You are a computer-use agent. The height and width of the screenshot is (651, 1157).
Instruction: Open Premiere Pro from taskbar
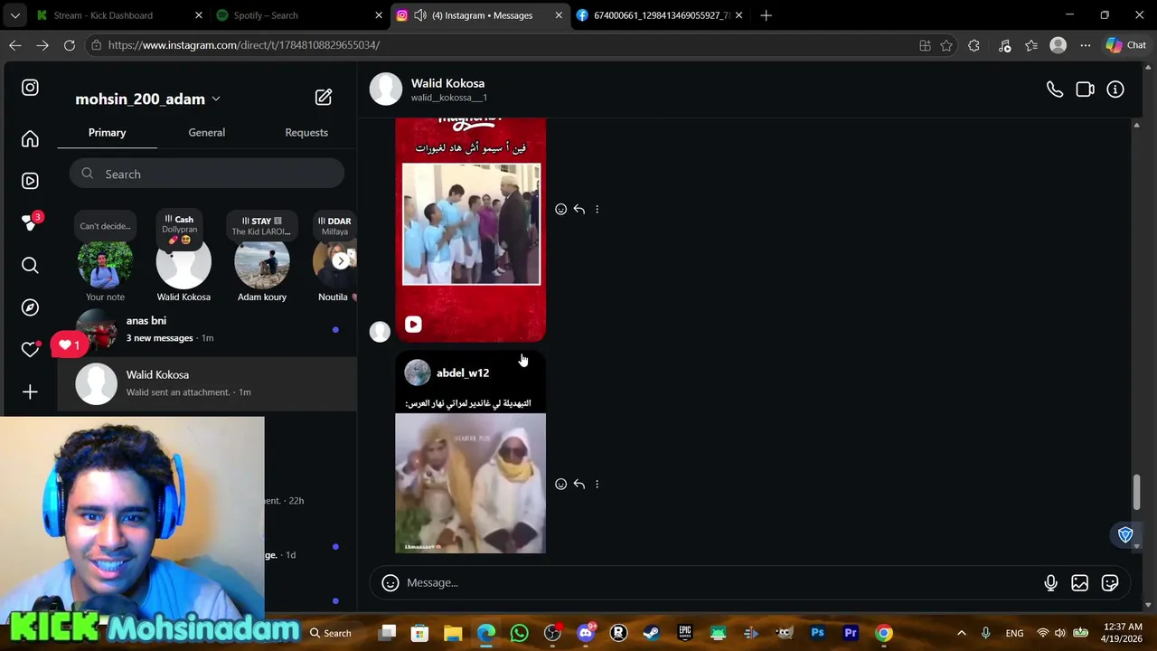(x=851, y=633)
